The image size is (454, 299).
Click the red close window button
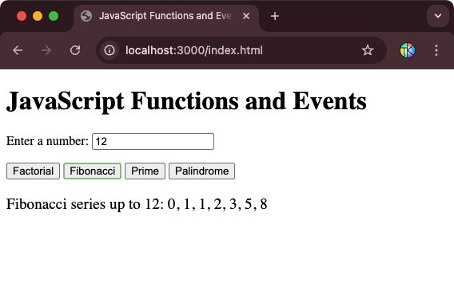click(x=22, y=16)
